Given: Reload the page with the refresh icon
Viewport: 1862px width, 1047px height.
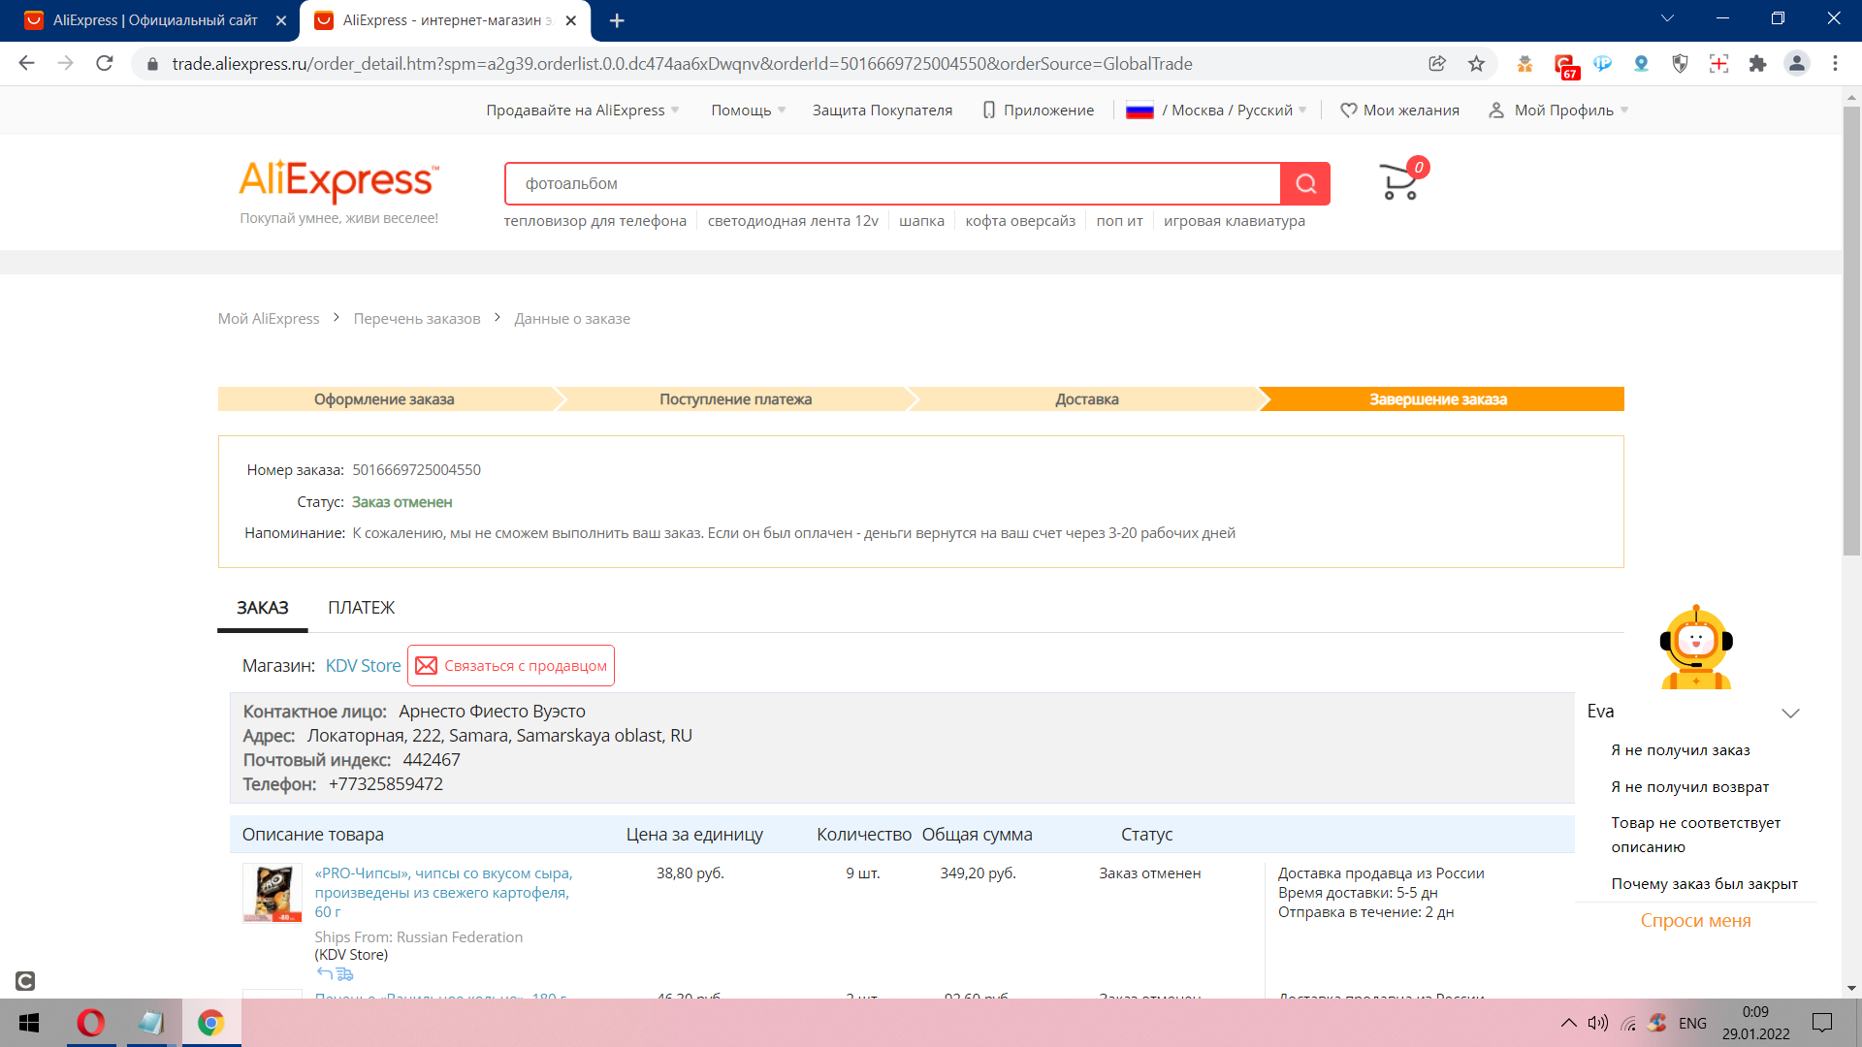Looking at the screenshot, I should [105, 63].
